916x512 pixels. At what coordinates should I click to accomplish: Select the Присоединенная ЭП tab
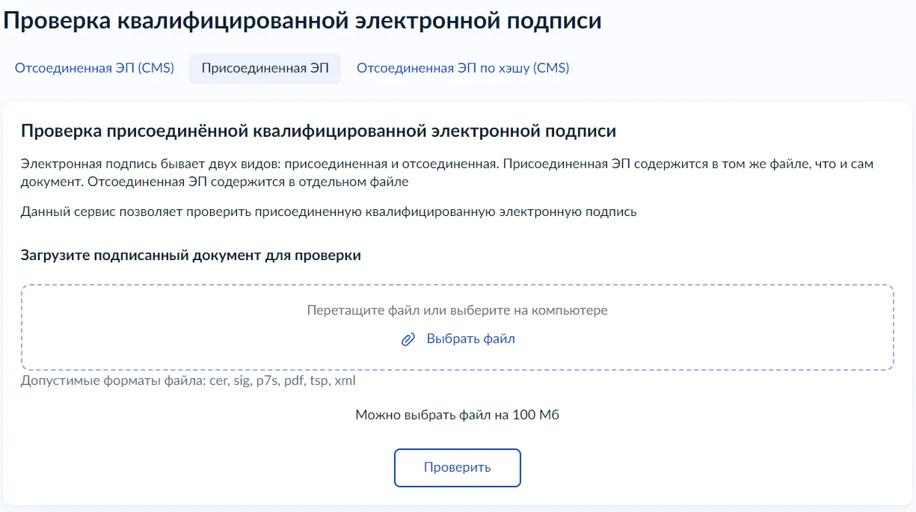point(265,68)
